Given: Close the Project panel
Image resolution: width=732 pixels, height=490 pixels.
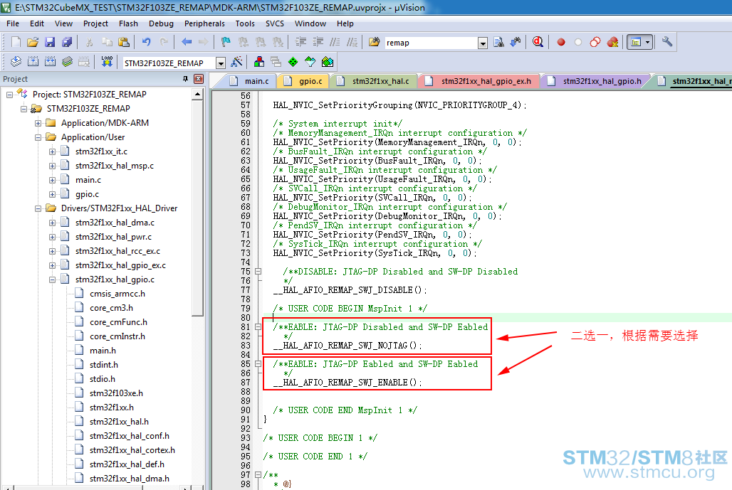Looking at the screenshot, I should 199,79.
